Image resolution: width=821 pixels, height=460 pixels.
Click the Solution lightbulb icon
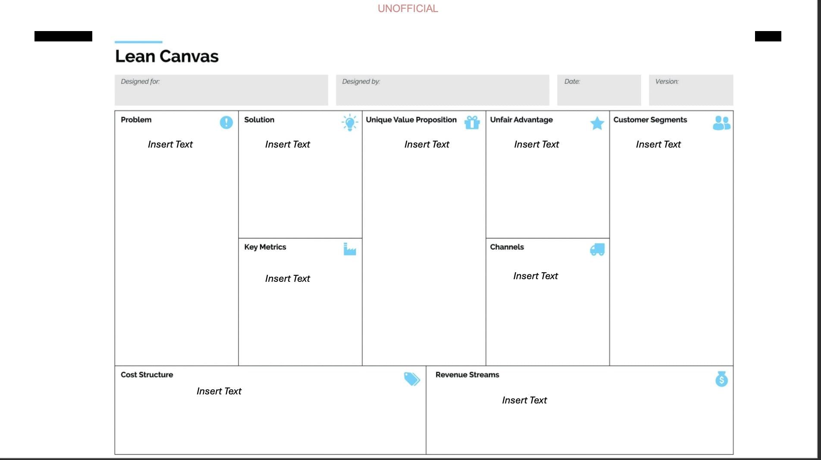pyautogui.click(x=350, y=123)
